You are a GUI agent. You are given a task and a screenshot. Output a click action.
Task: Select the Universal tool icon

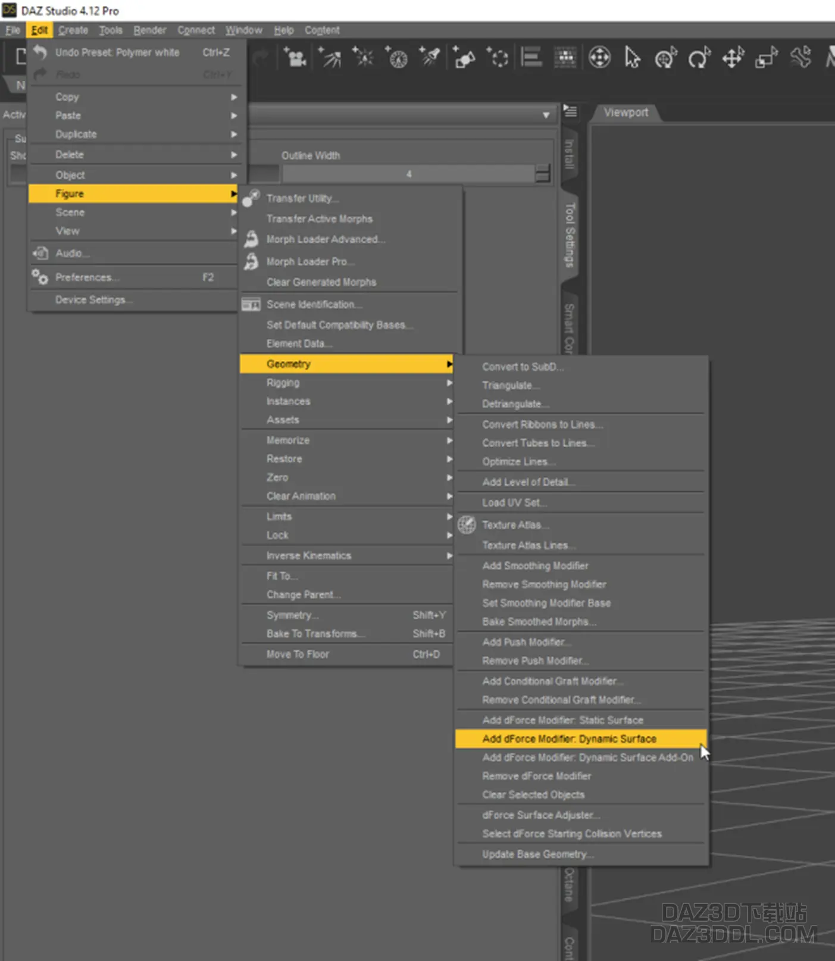tap(666, 58)
